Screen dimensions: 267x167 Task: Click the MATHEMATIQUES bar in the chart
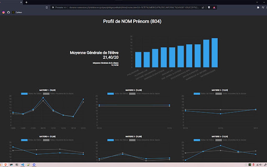(215, 53)
